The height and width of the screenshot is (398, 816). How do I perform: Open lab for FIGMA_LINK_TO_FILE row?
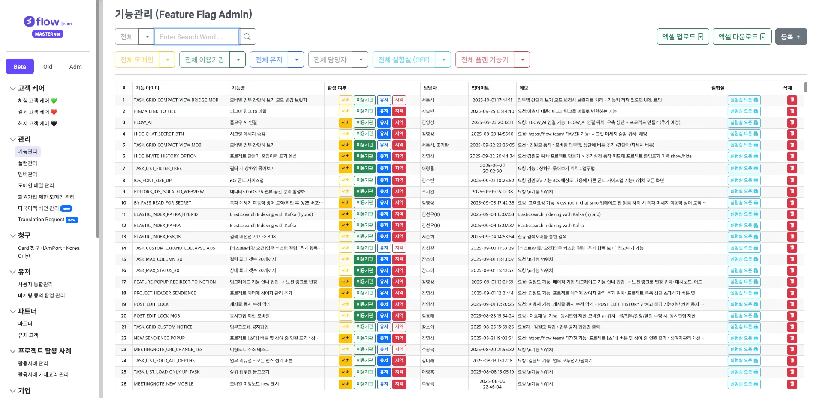coord(744,111)
